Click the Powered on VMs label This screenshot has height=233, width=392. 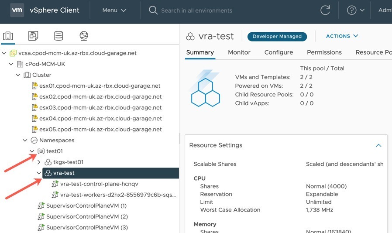259,86
